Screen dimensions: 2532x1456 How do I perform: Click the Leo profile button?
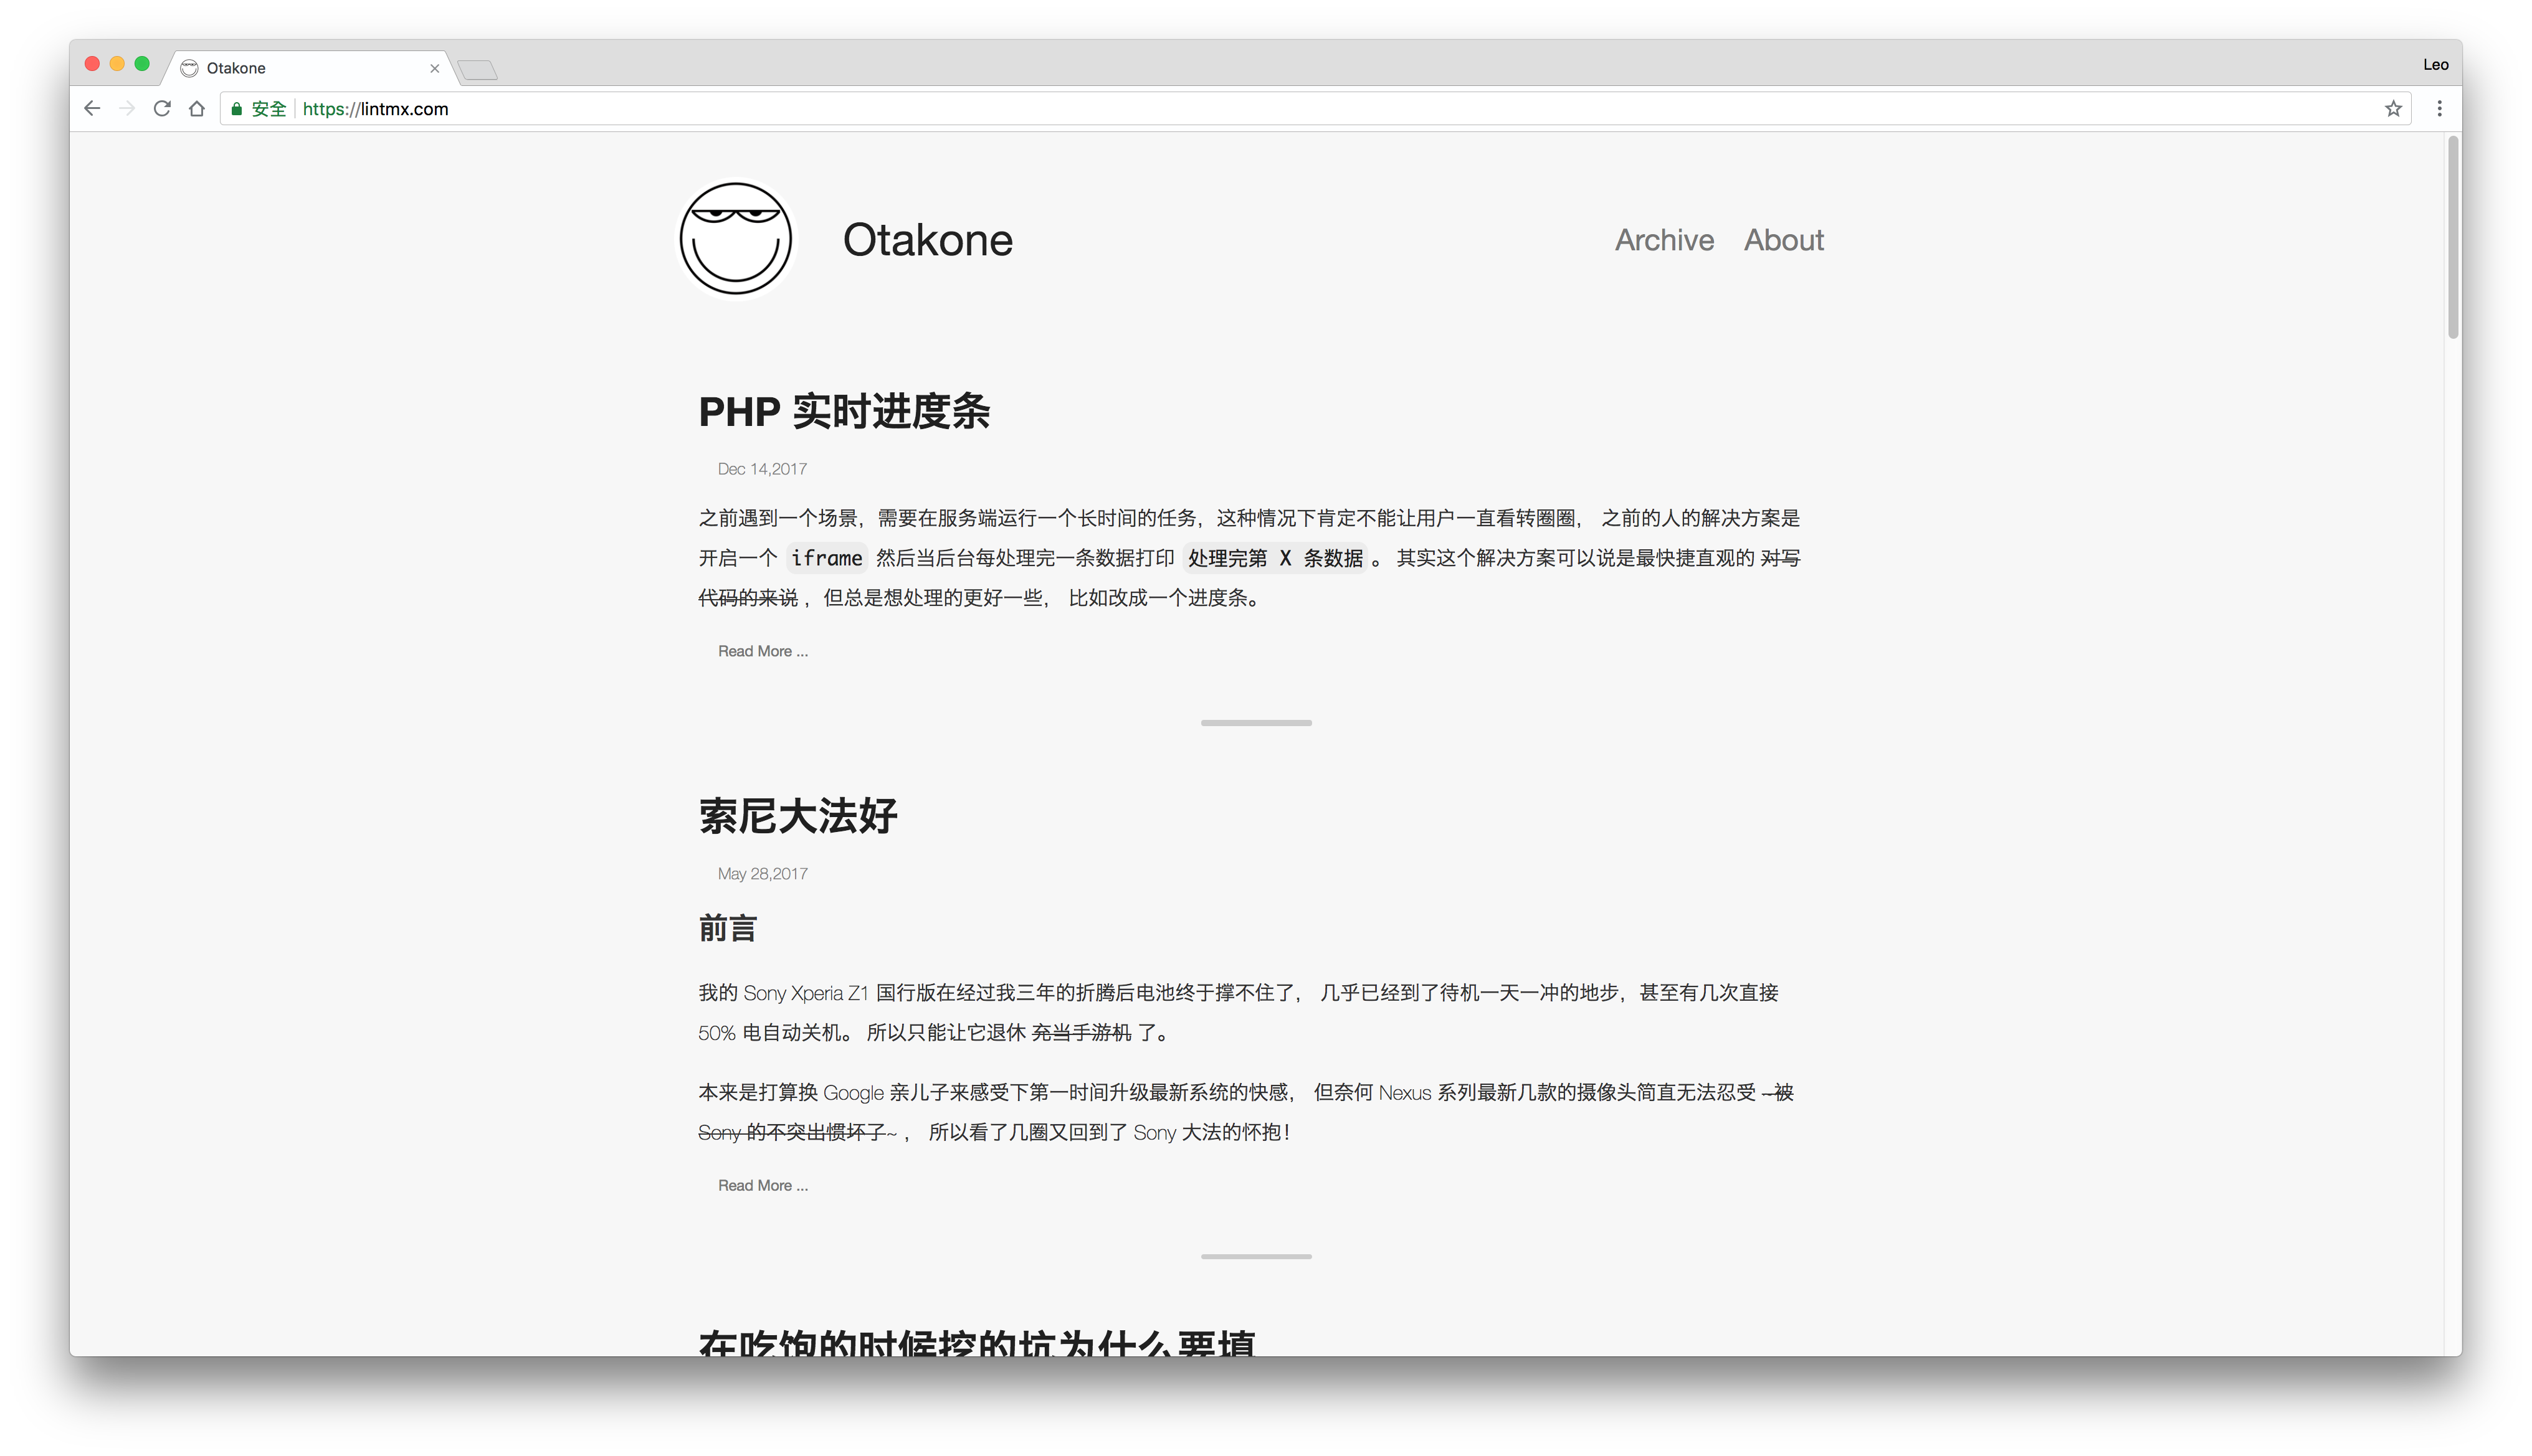(x=2435, y=64)
